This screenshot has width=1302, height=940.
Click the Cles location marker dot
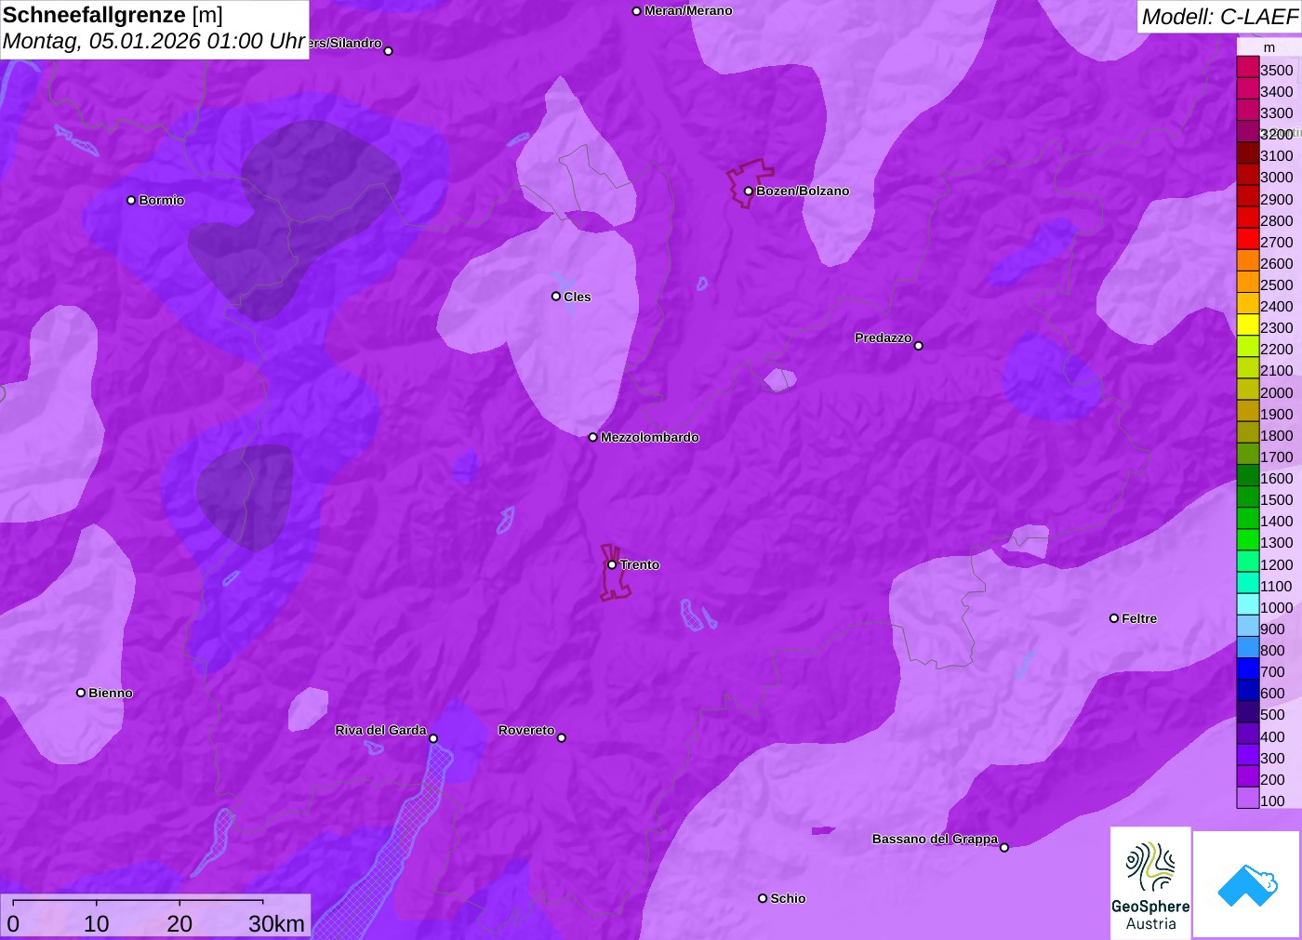[x=556, y=297]
